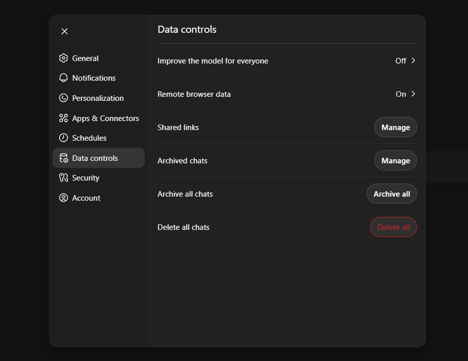Click the Account profile icon

(64, 198)
